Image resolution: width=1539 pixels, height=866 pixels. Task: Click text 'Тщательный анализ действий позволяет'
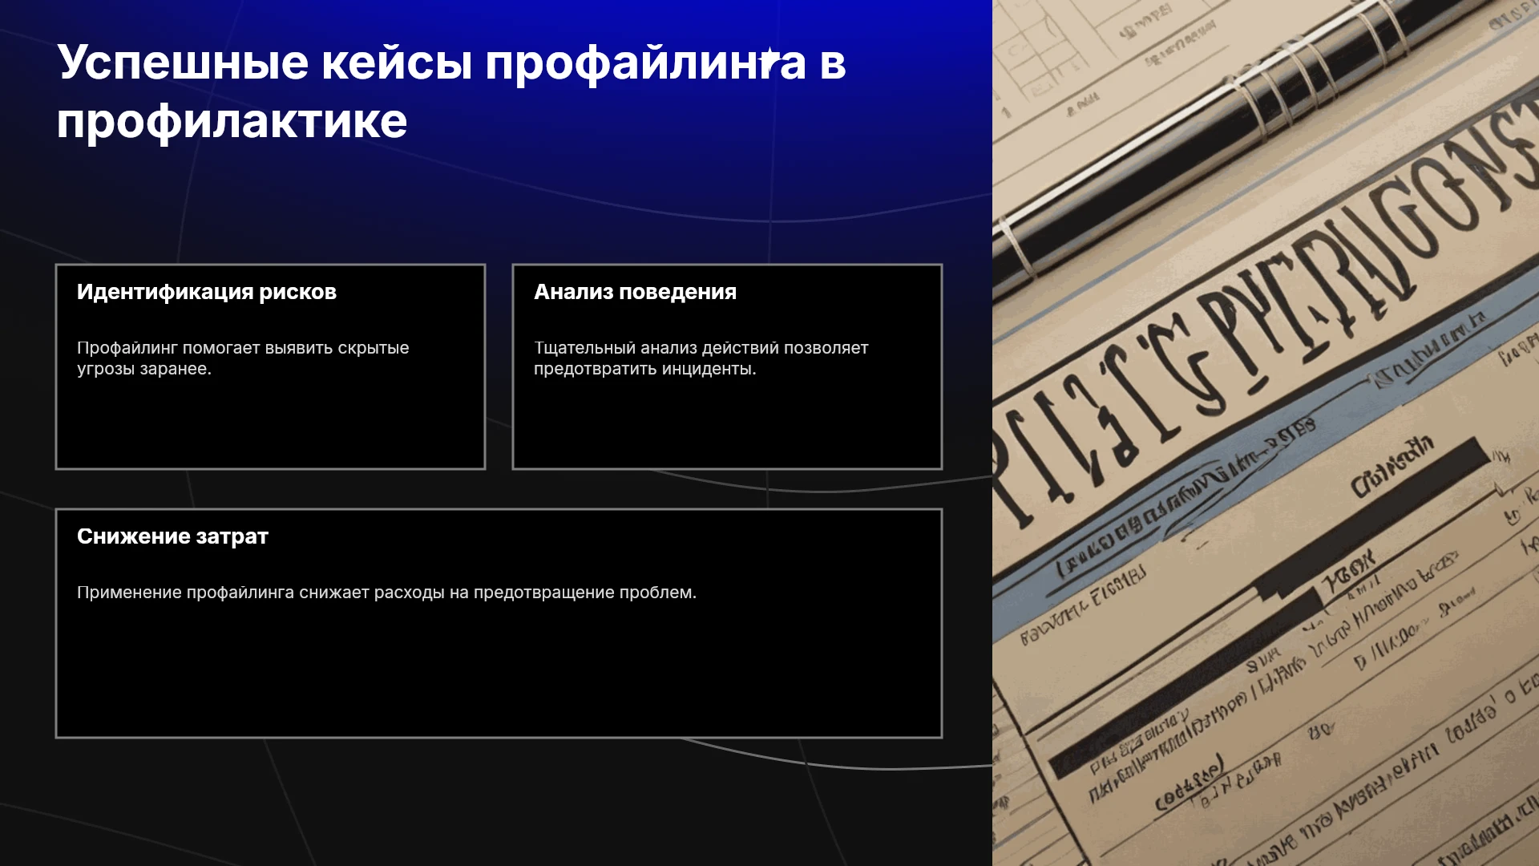click(701, 348)
